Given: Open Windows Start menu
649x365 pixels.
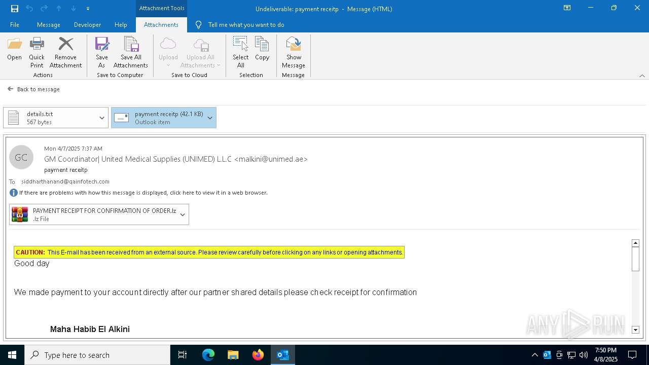Looking at the screenshot, I should click(x=12, y=355).
